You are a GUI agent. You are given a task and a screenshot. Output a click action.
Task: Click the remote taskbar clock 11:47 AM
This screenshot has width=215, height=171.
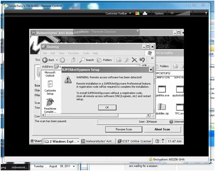click(x=175, y=141)
